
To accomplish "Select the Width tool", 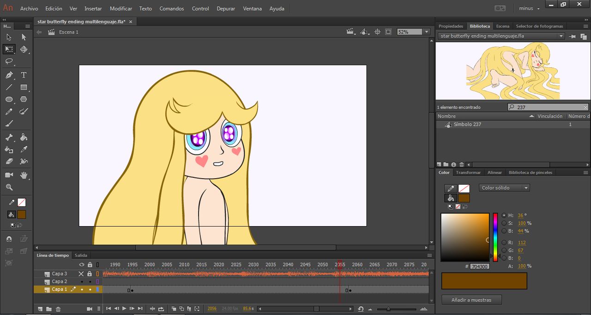I will (x=24, y=162).
